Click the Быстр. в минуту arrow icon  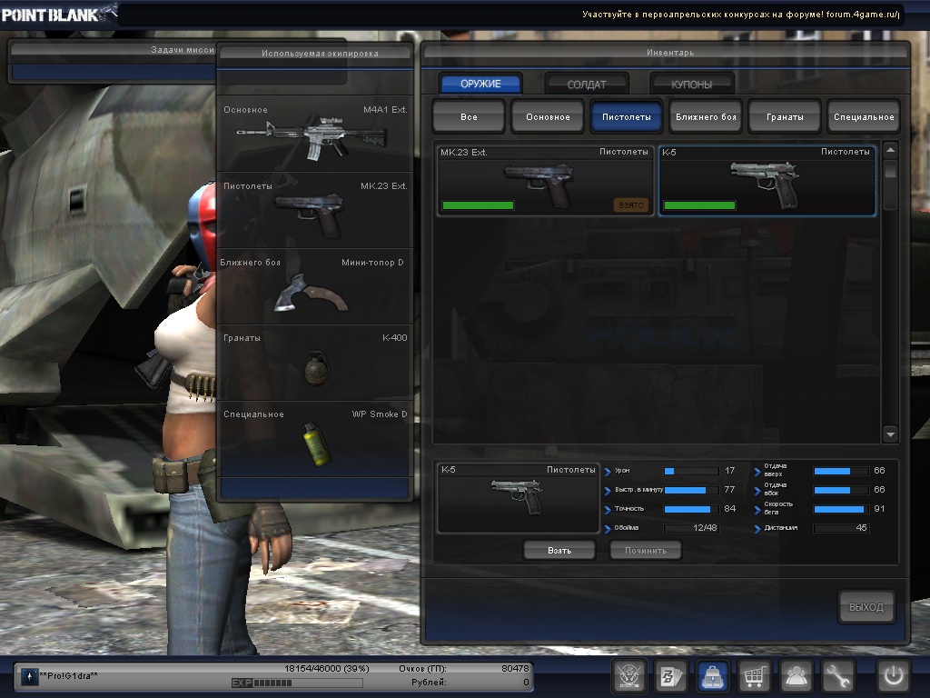tap(608, 491)
